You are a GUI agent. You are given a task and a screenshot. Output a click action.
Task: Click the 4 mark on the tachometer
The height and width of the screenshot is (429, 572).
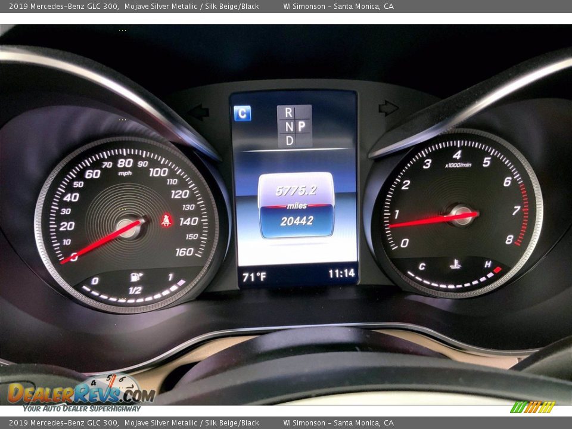457,155
